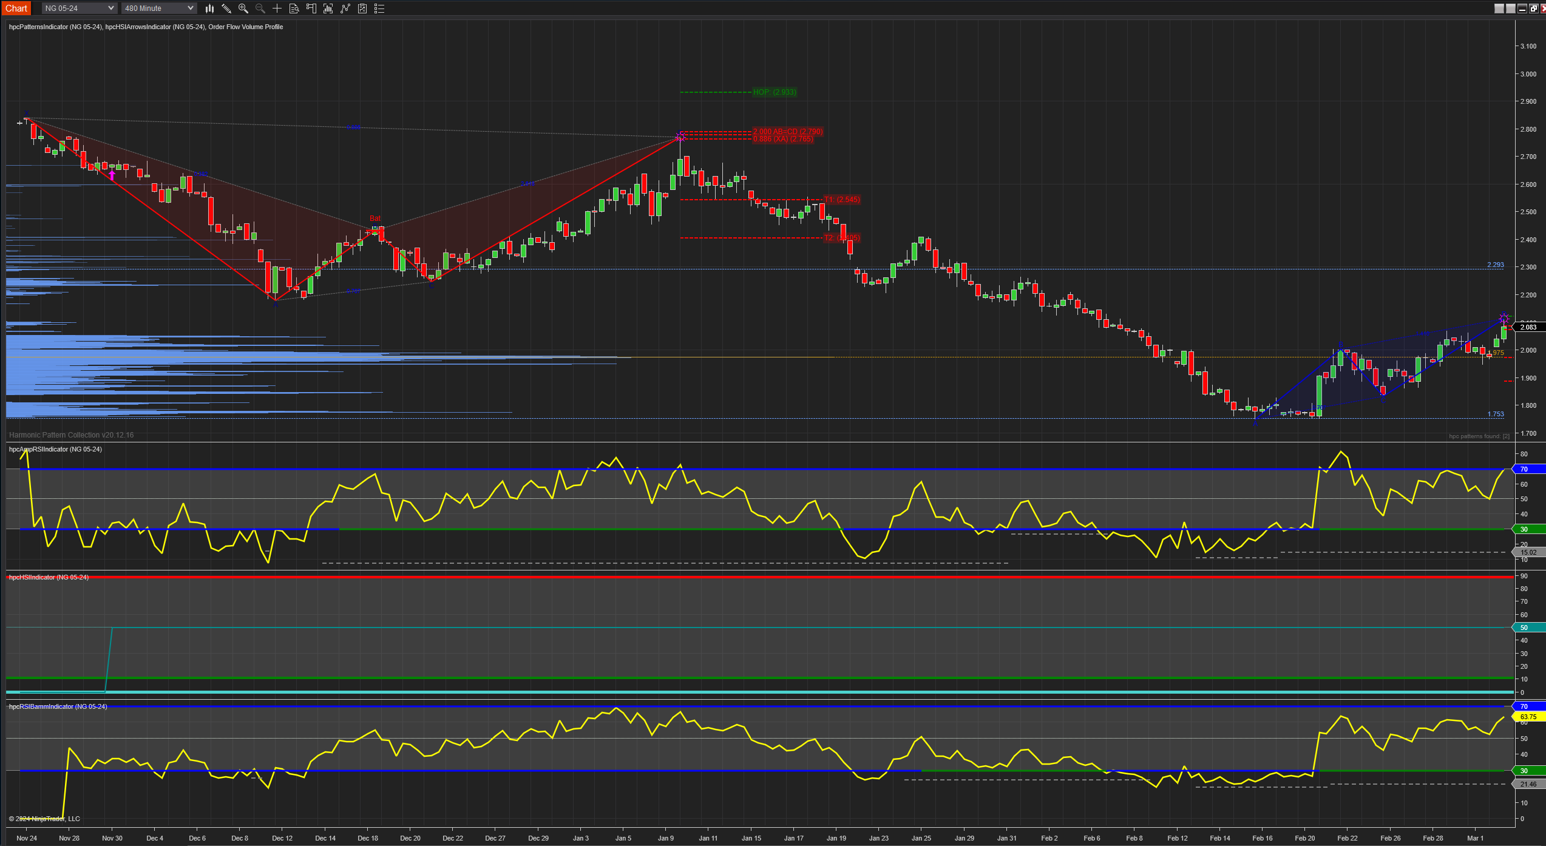Open the data box document-search icon

tap(294, 8)
